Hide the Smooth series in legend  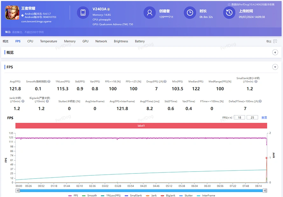point(89,195)
